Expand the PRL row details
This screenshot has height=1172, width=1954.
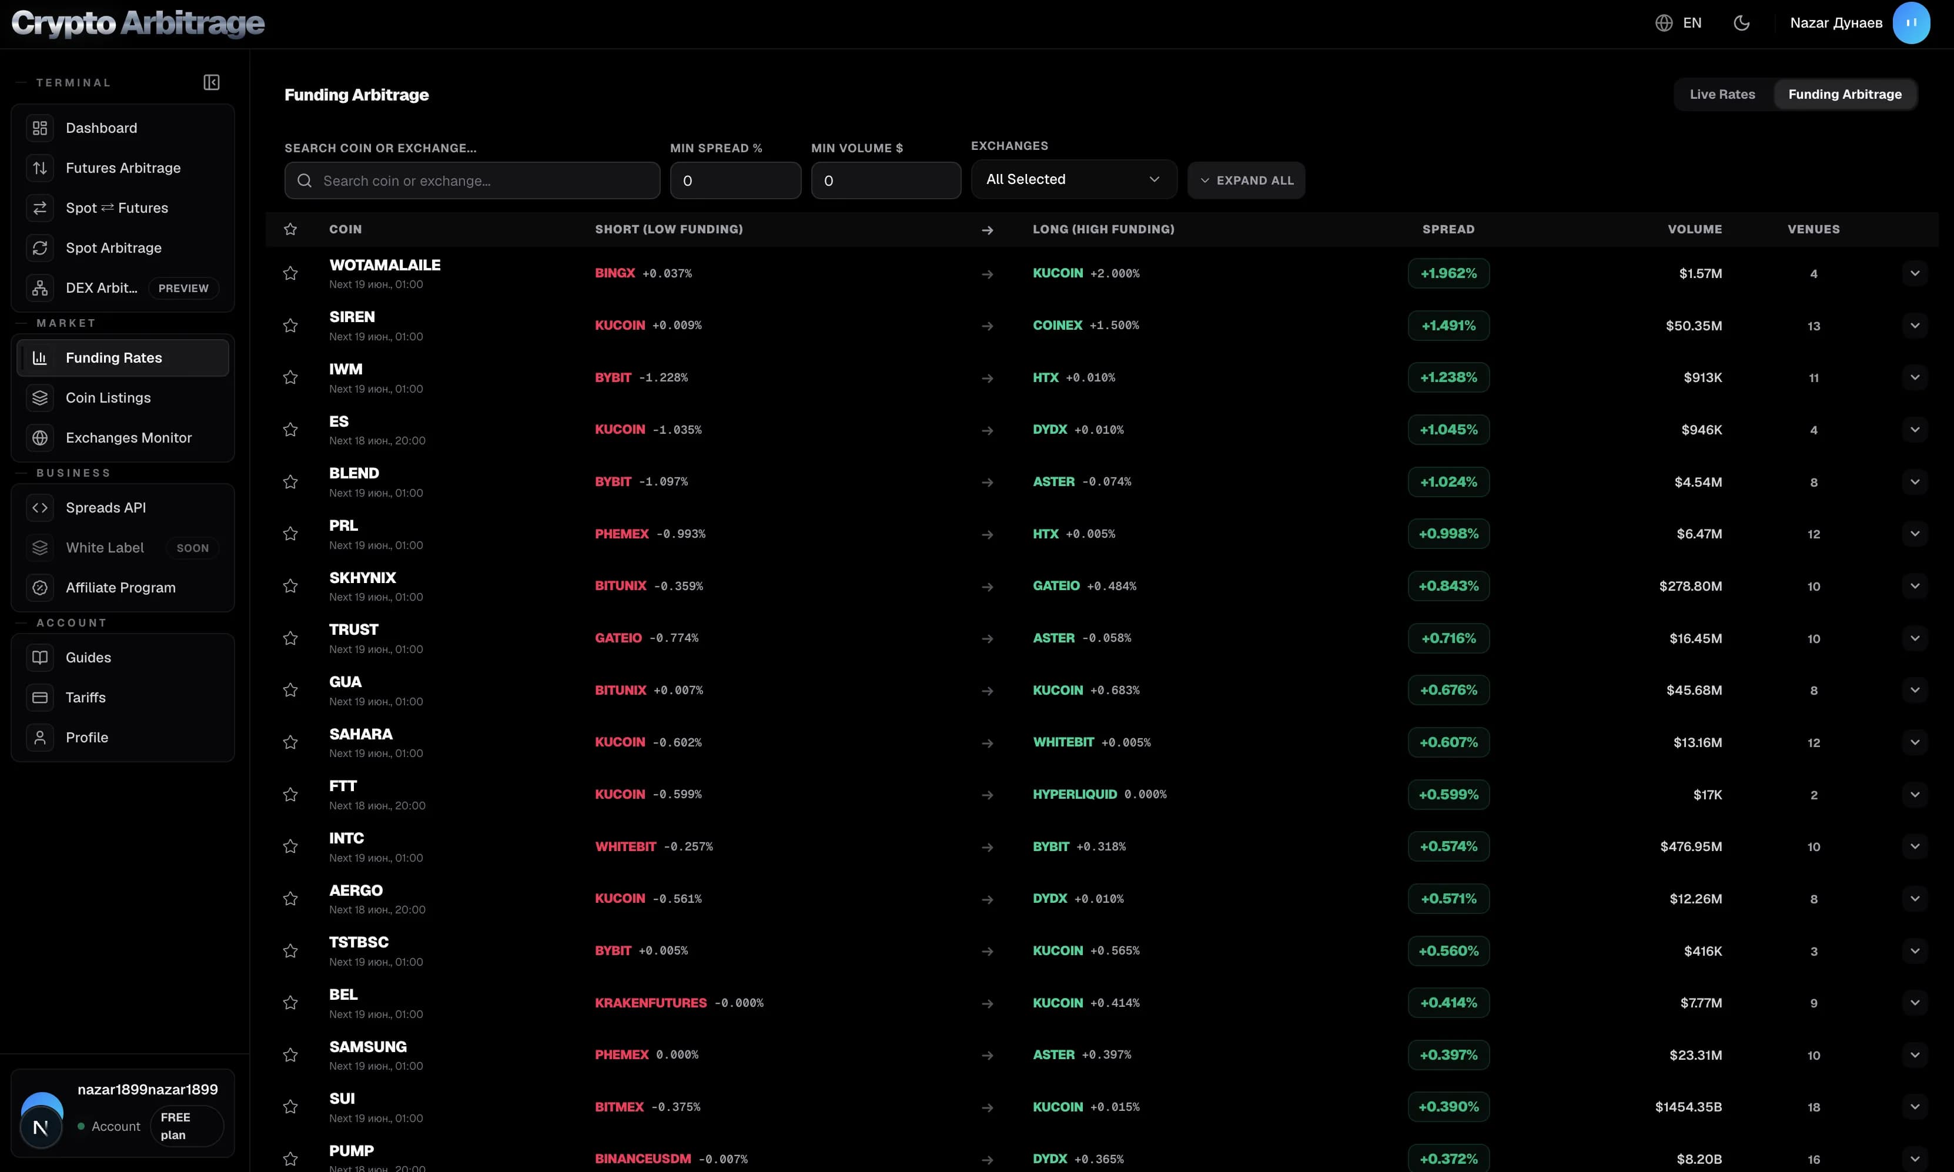coord(1915,534)
